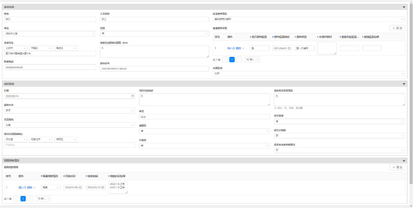The width and height of the screenshot is (413, 208).
Task: Focus the 身体有无异常情况 textarea
Action: pyautogui.click(x=339, y=100)
